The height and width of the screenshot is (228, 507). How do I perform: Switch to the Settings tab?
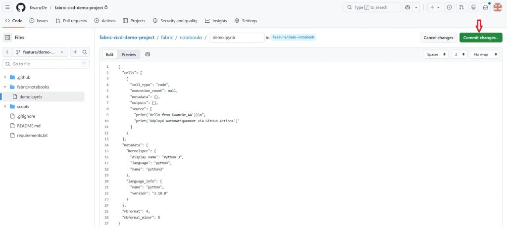click(246, 21)
